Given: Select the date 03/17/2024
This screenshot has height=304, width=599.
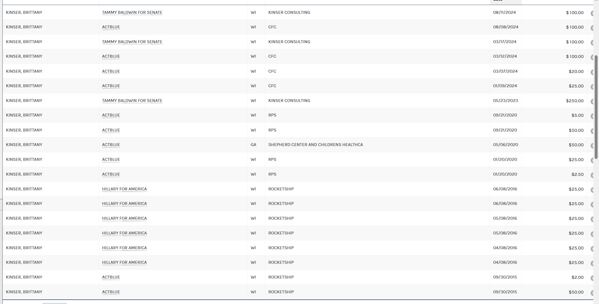Looking at the screenshot, I should [x=505, y=42].
